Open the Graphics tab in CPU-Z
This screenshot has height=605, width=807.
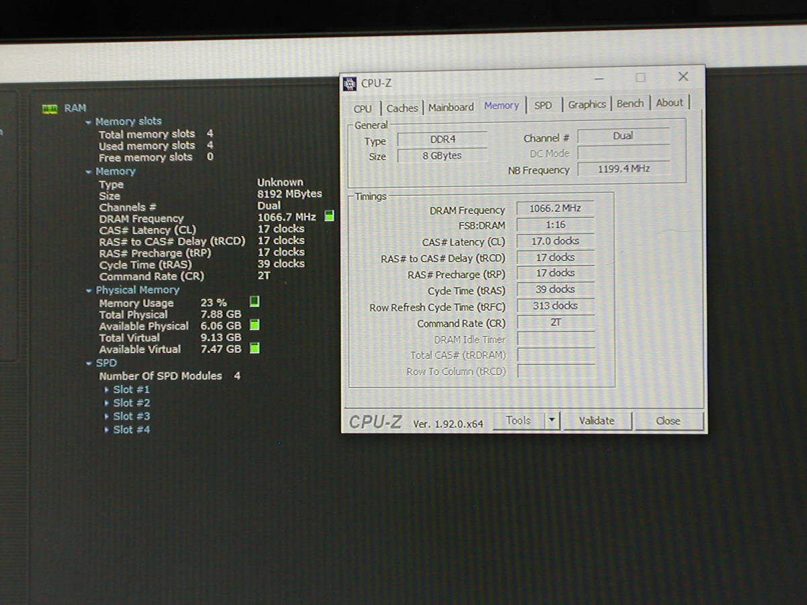[586, 104]
